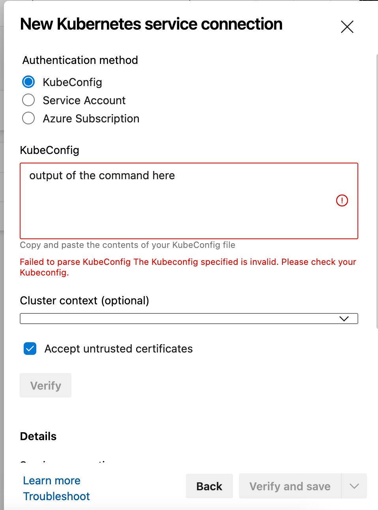378x510 pixels.
Task: Click the Verify button
Action: [46, 385]
